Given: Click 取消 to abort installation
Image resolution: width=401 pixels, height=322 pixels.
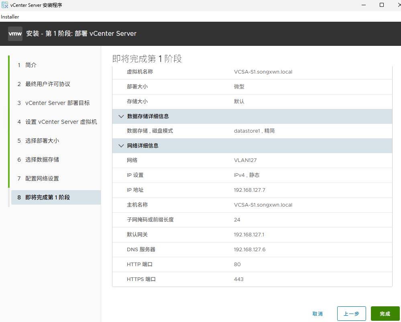Looking at the screenshot, I should click(318, 314).
